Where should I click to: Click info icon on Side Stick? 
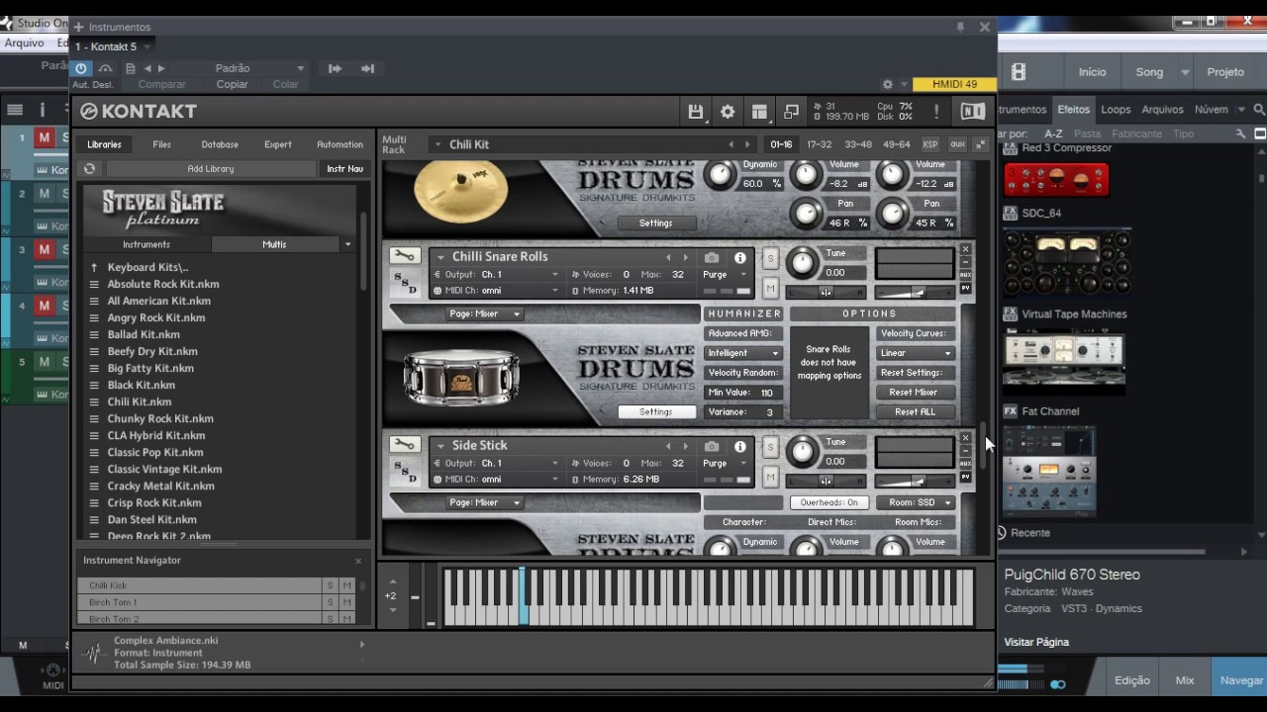pyautogui.click(x=739, y=446)
